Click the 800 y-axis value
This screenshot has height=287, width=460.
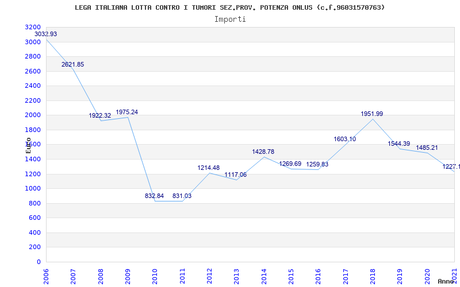pos(35,204)
